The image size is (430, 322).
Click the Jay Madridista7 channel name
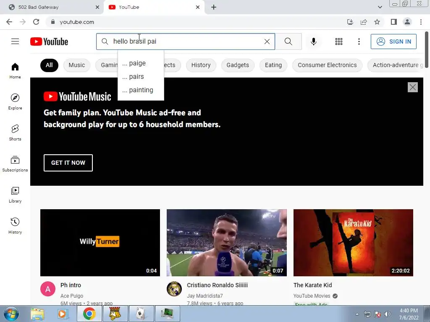205,296
